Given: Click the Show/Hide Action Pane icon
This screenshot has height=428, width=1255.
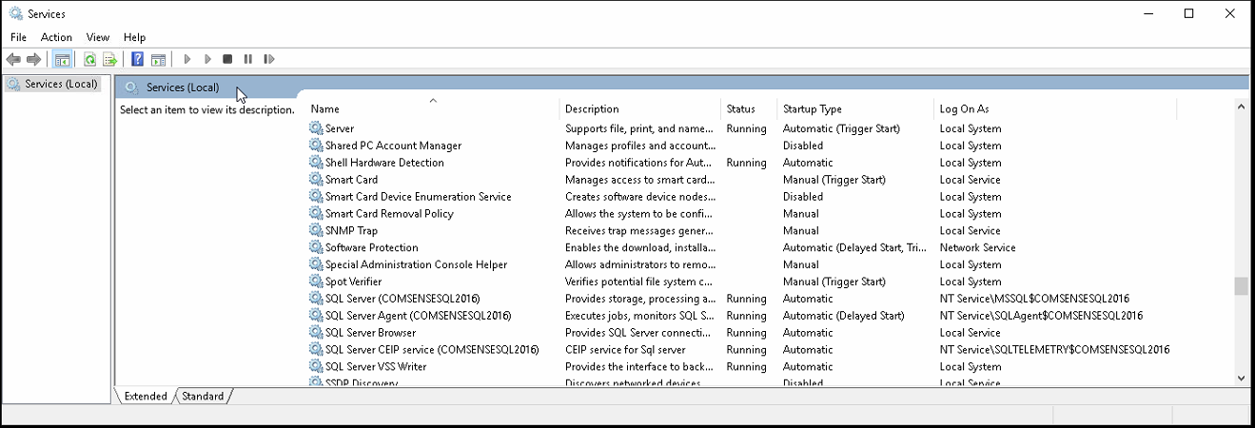Looking at the screenshot, I should (x=159, y=59).
